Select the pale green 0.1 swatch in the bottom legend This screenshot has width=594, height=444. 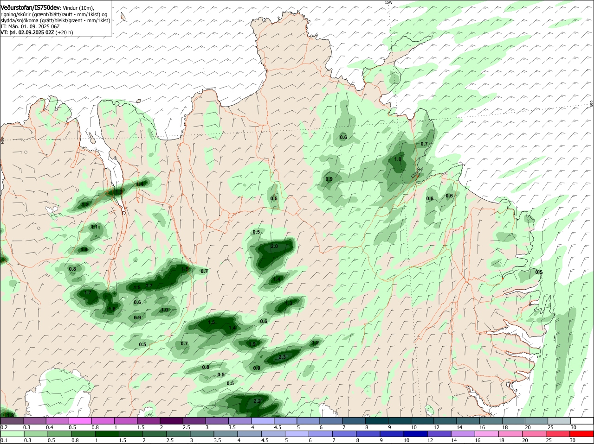tap(12, 434)
